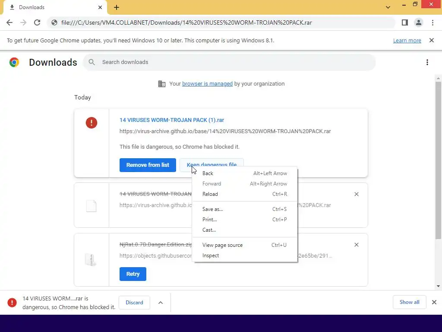This screenshot has width=442, height=332.
Task: Open the browser is managed link
Action: 207,84
